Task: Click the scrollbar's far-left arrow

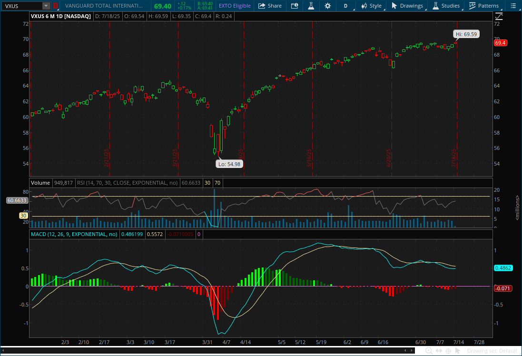Action: coord(3,350)
